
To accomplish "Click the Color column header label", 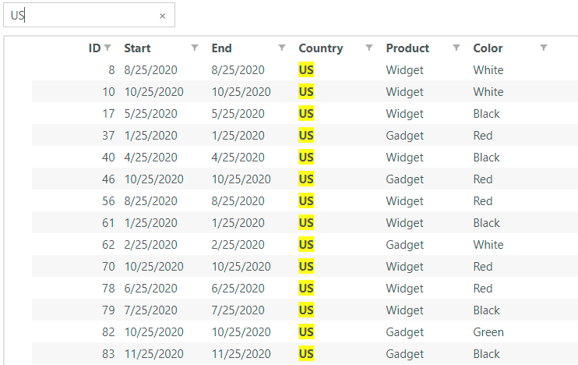I will pos(488,48).
